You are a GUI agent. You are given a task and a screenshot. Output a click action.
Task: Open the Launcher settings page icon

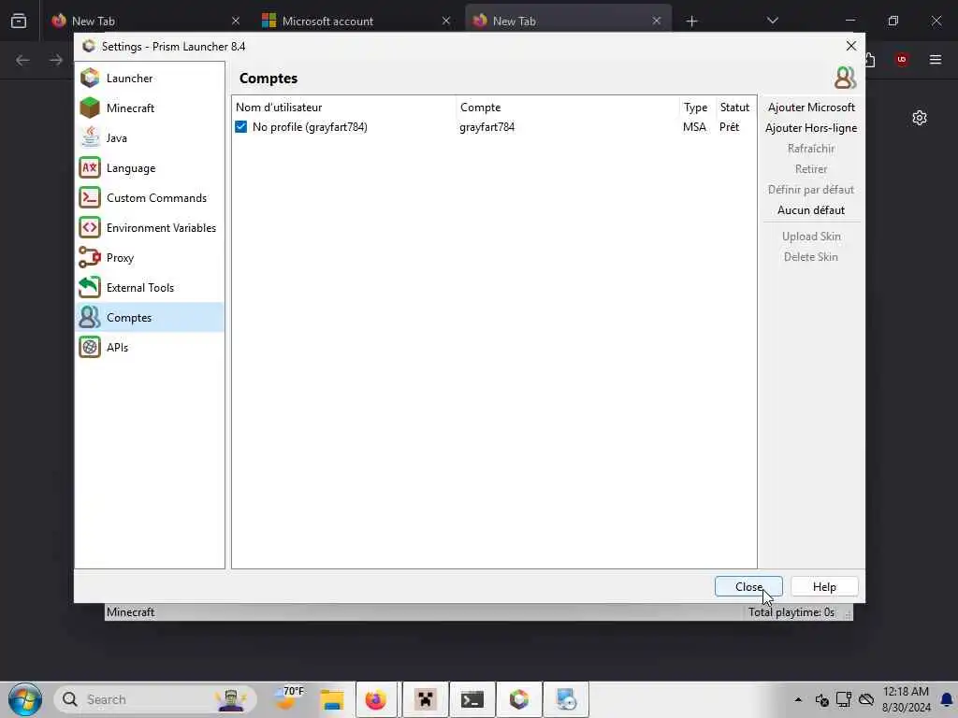[90, 79]
